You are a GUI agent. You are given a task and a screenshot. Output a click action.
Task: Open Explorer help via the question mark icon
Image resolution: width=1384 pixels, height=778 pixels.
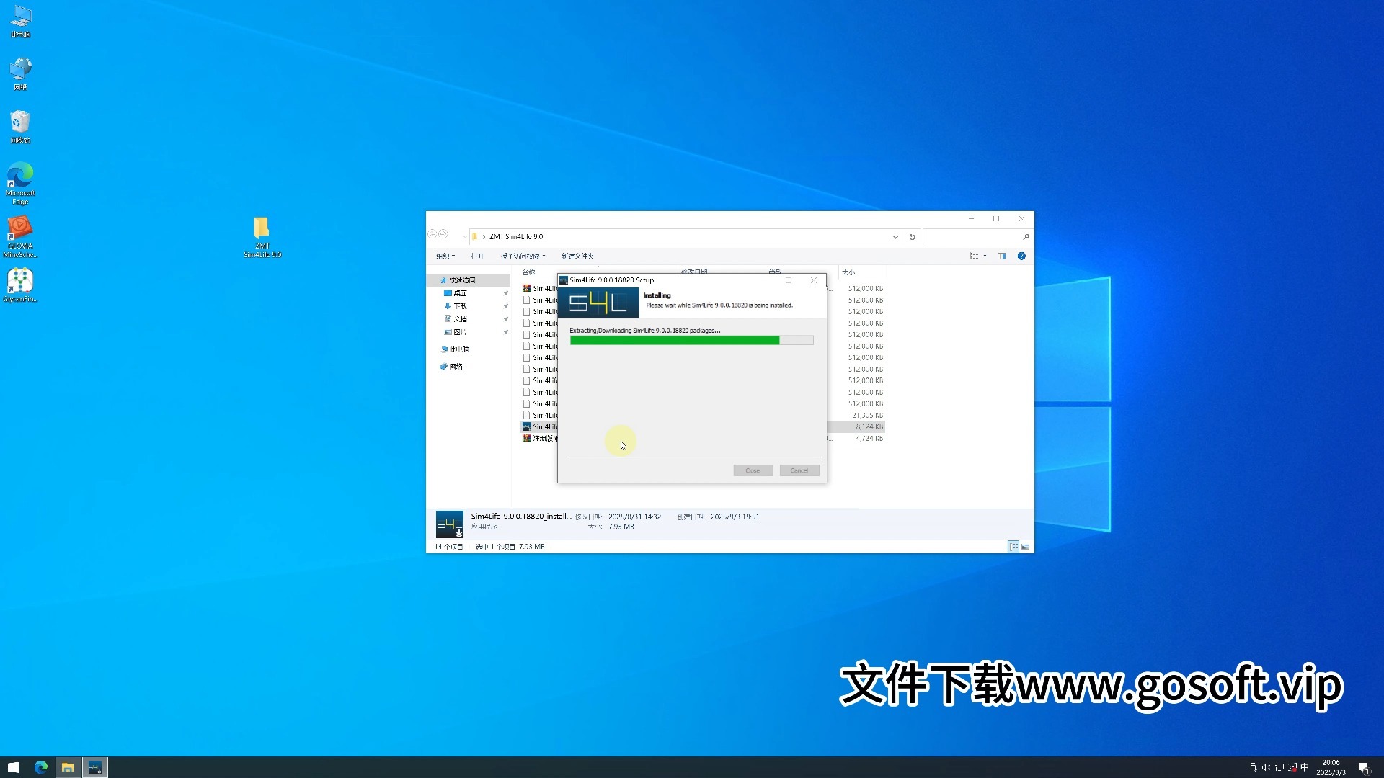pos(1021,256)
